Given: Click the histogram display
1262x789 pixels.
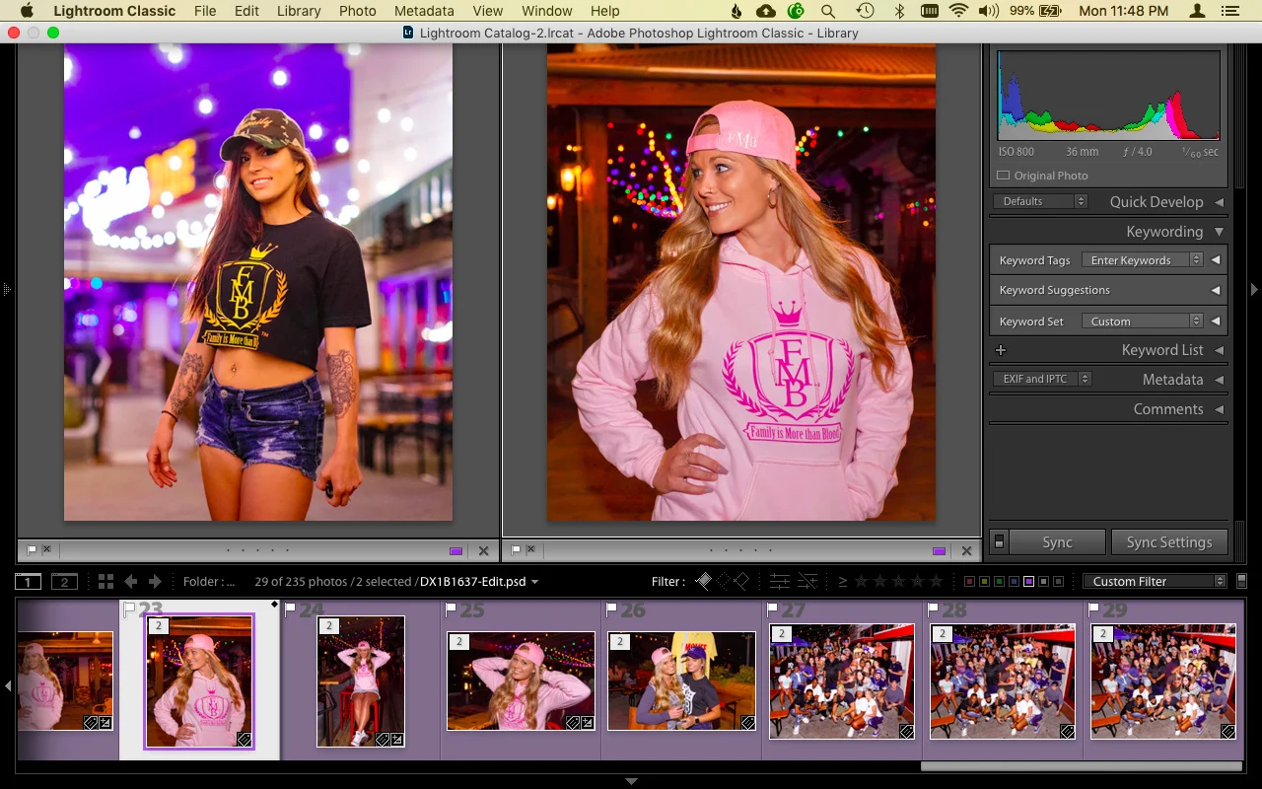Looking at the screenshot, I should pyautogui.click(x=1108, y=96).
